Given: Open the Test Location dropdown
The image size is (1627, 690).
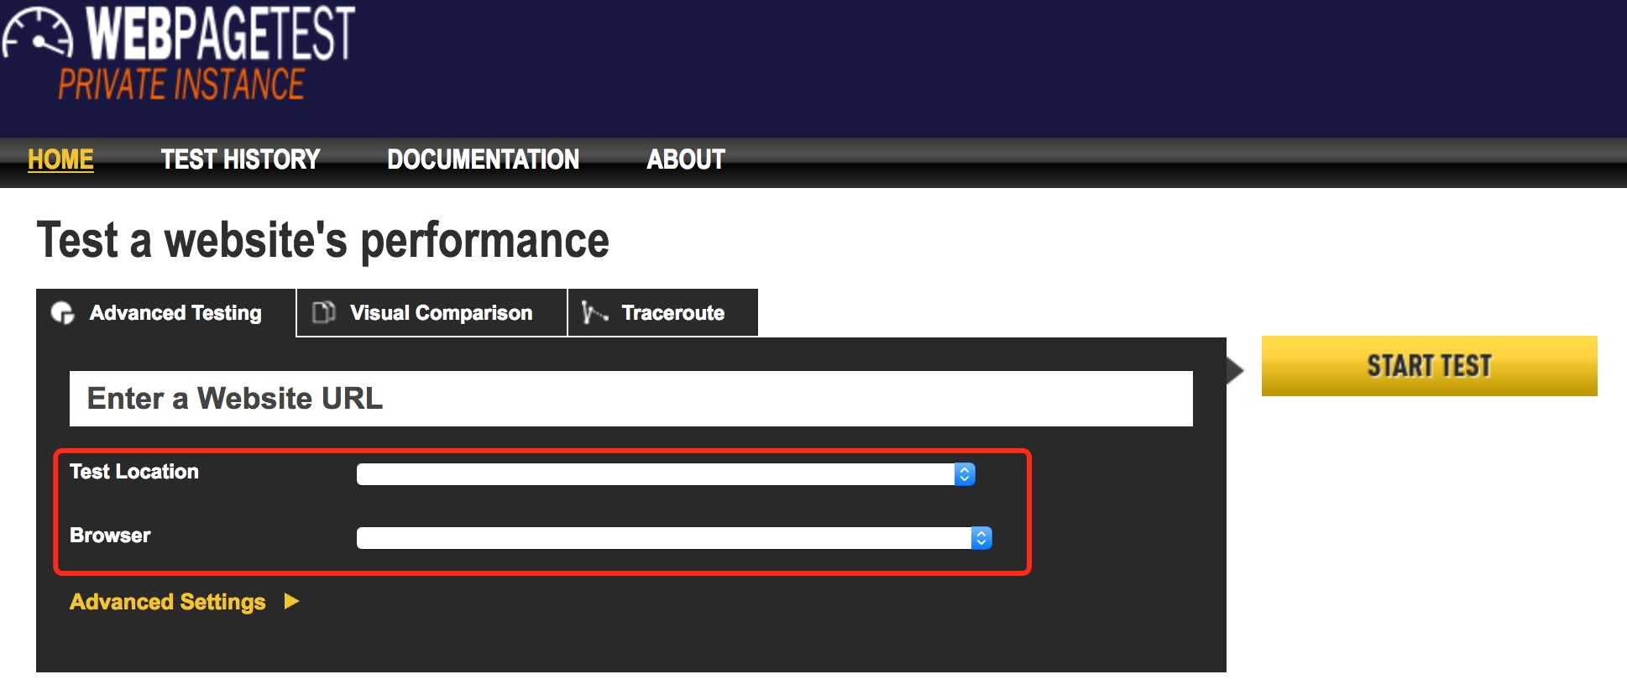Looking at the screenshot, I should (666, 474).
